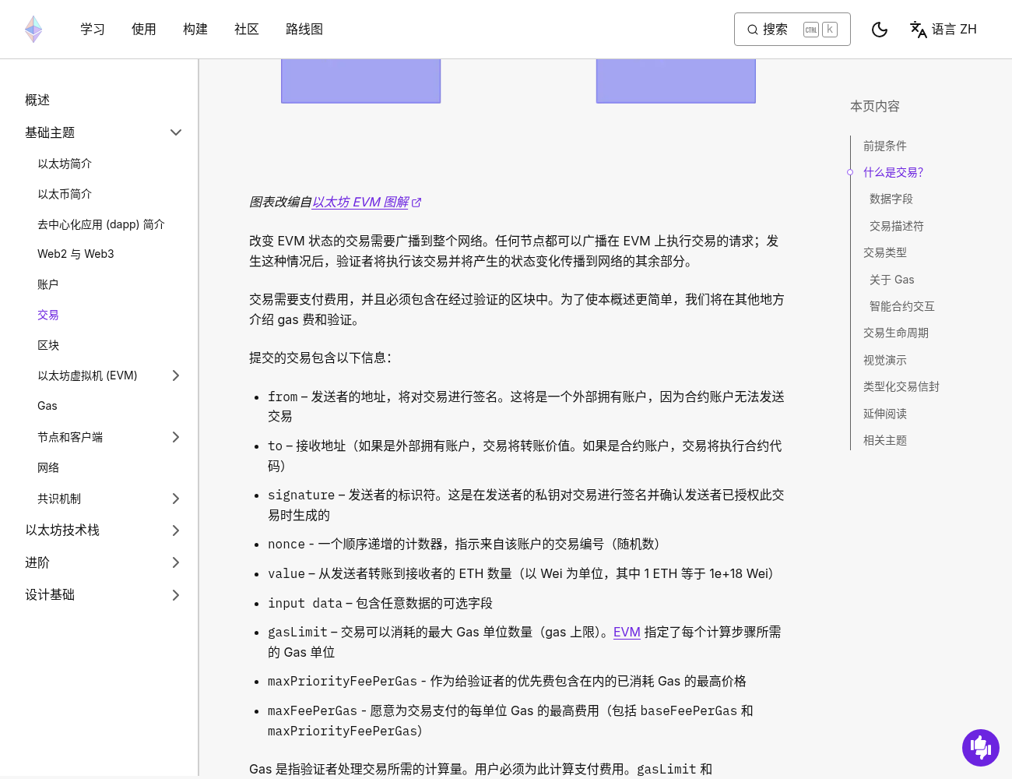Open the 学习 top menu

pos(93,30)
